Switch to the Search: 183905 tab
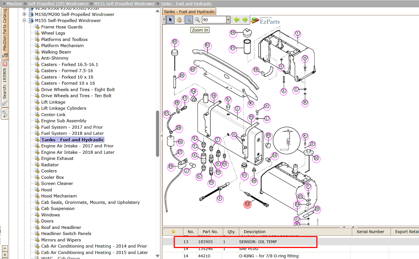The height and width of the screenshot is (259, 419). [5, 84]
